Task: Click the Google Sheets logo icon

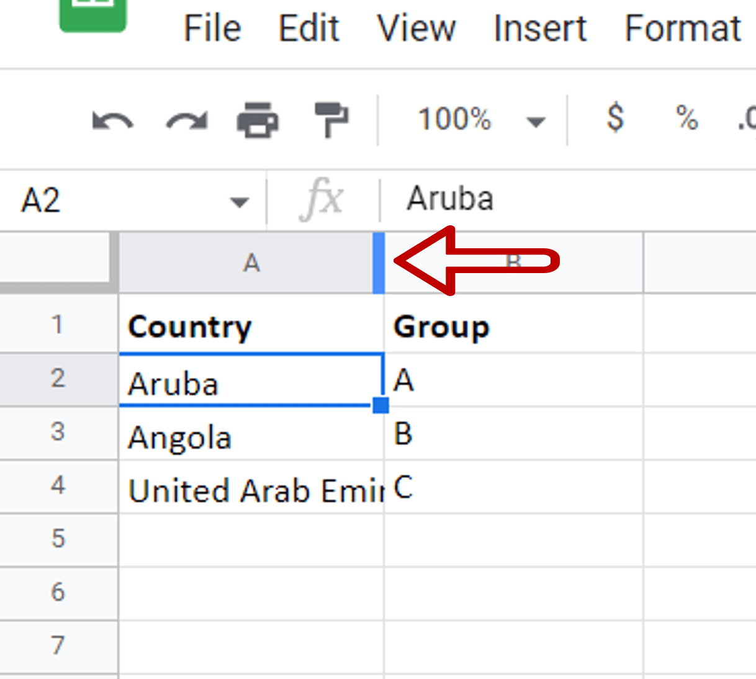Action: click(x=92, y=12)
